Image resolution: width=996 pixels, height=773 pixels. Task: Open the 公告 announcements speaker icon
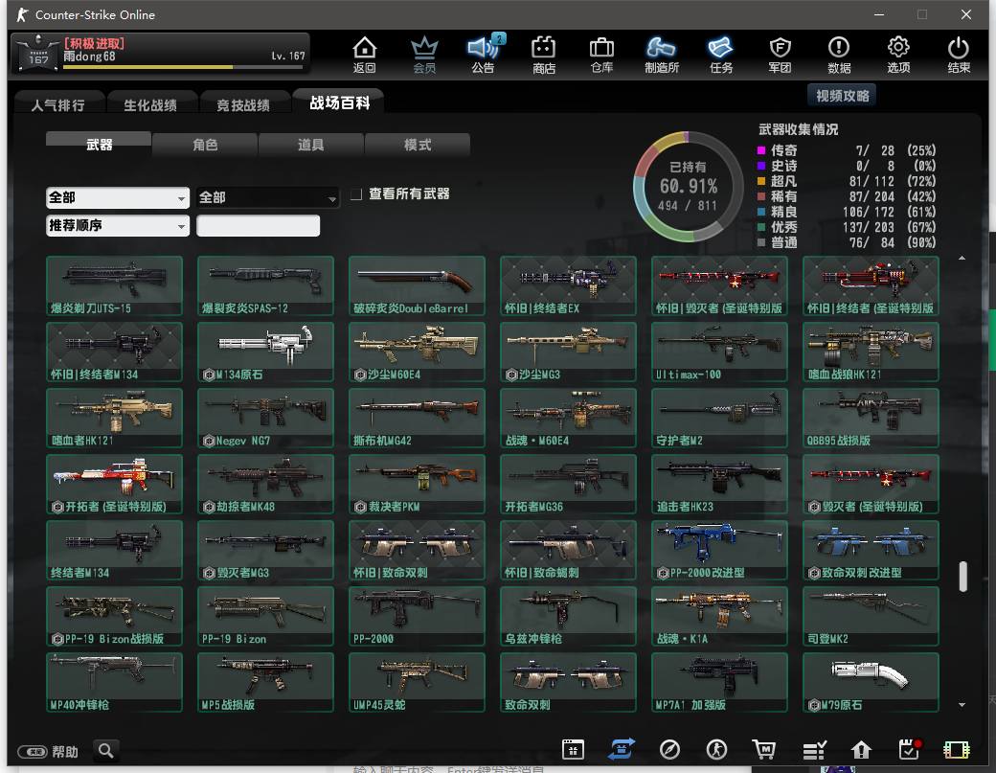point(484,55)
